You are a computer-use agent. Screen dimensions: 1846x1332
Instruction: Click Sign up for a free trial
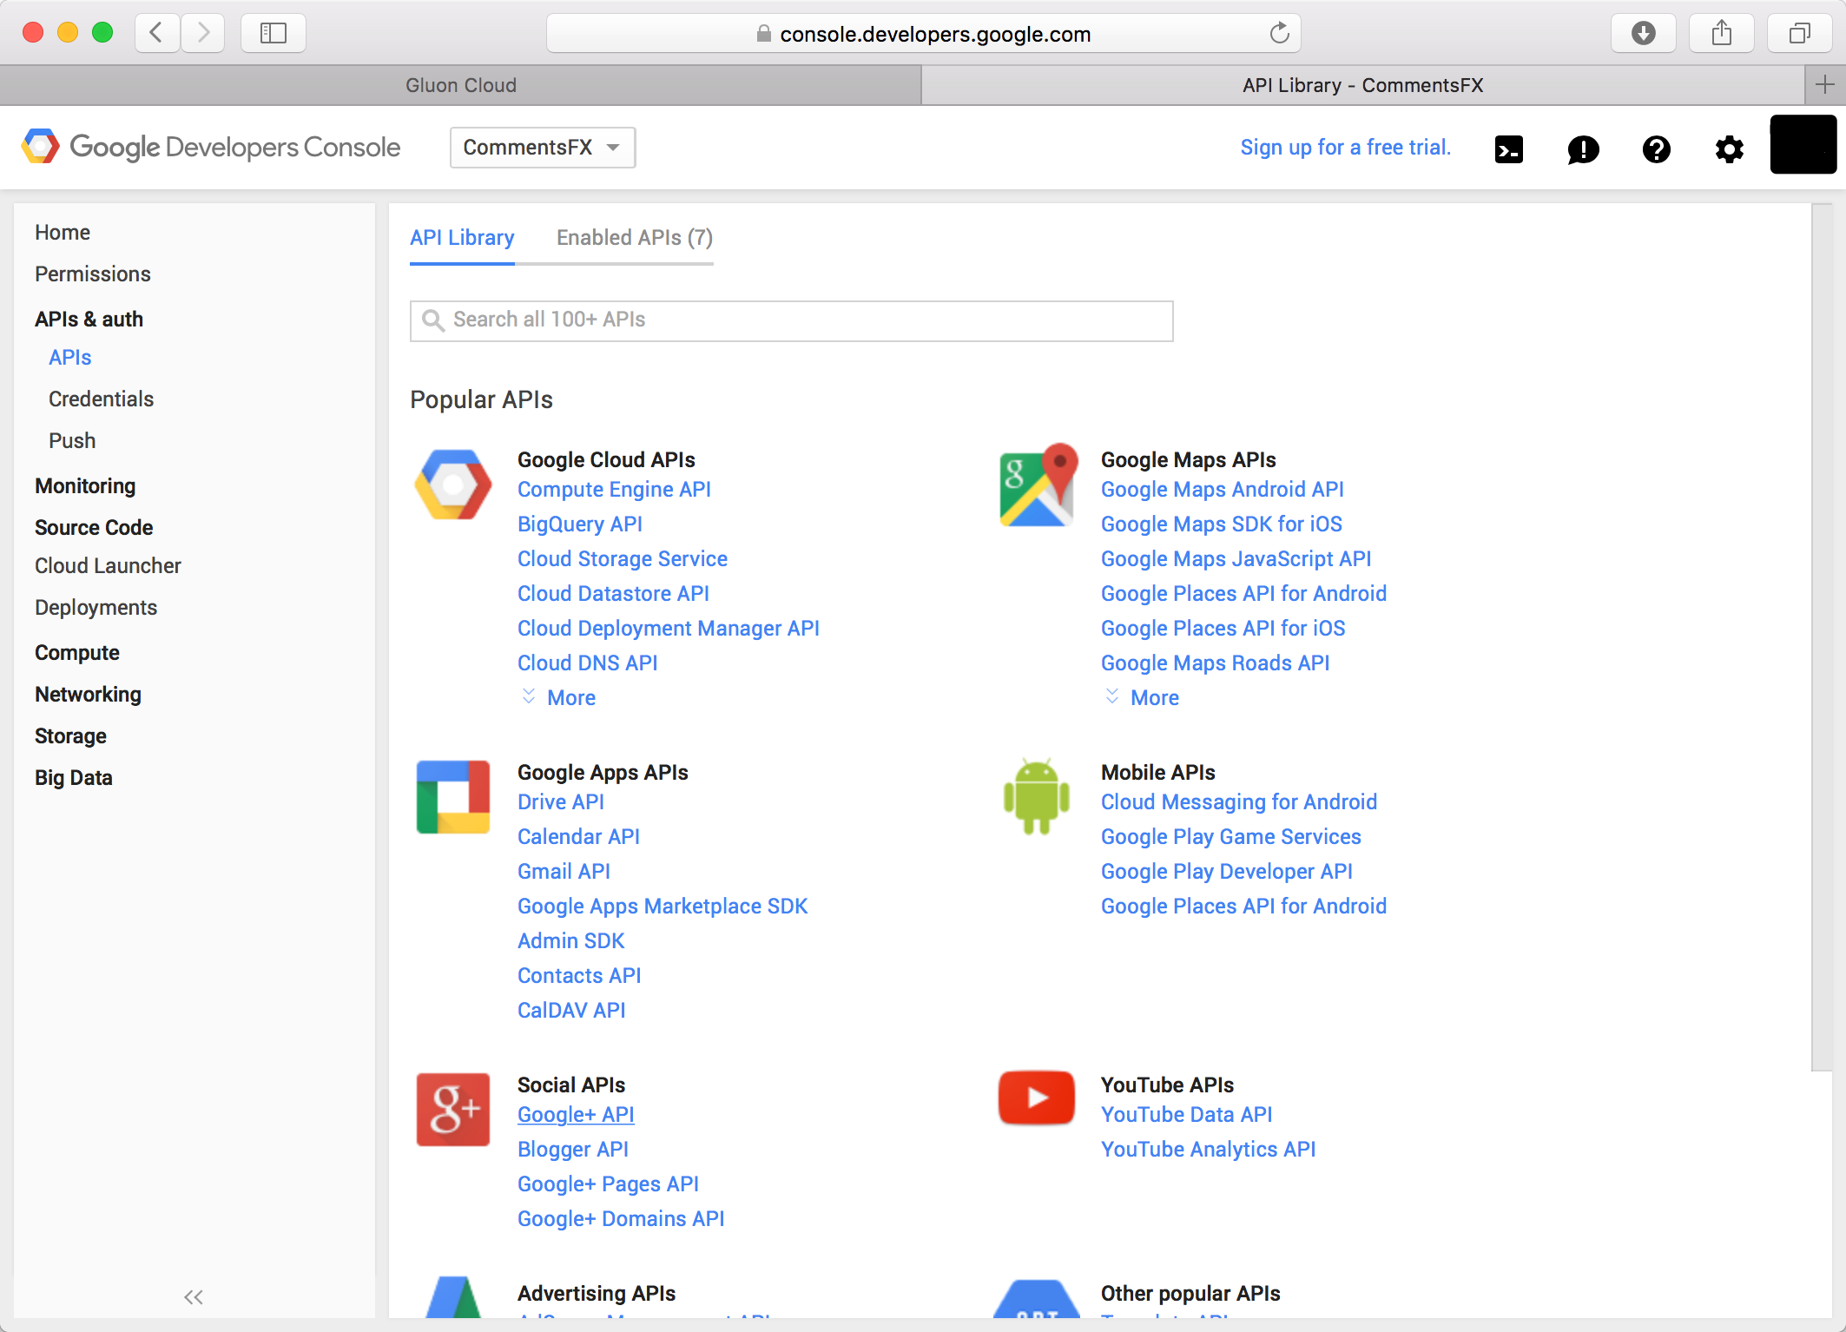pos(1345,147)
